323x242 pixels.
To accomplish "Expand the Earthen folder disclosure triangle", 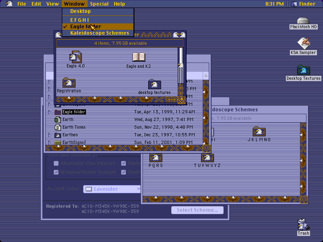I will 49,135.
